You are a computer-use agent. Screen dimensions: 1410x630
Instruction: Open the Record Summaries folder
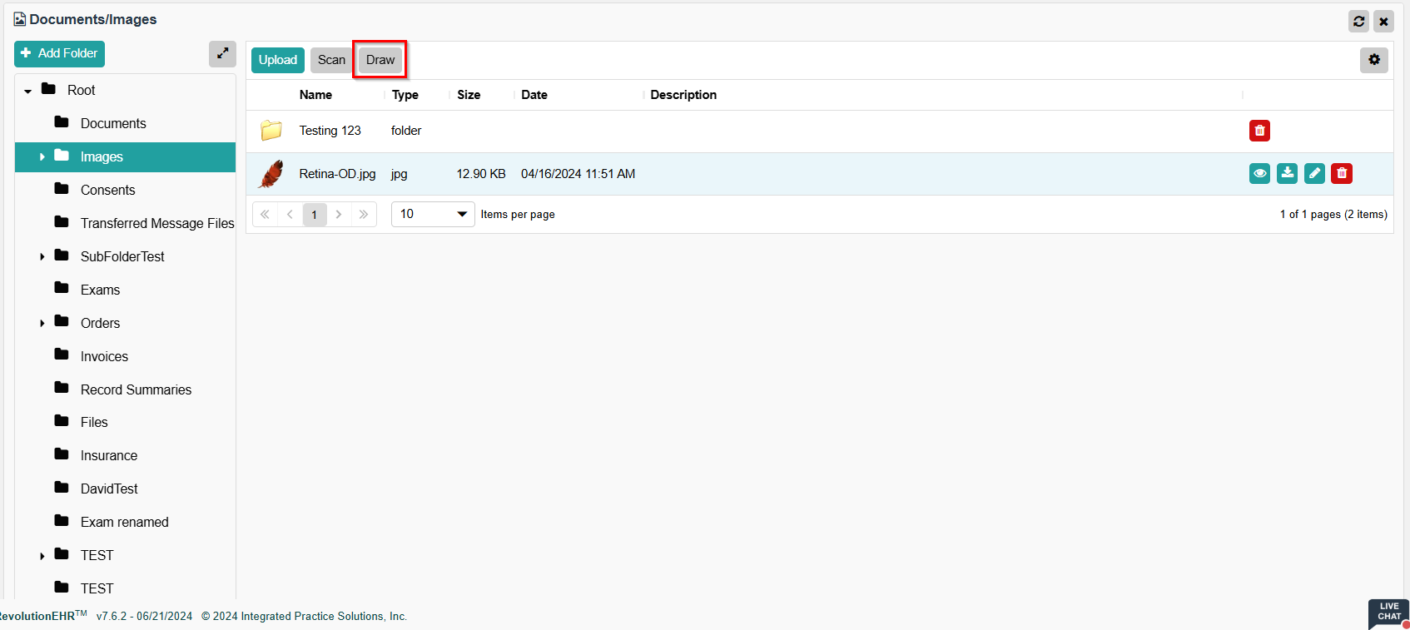136,389
